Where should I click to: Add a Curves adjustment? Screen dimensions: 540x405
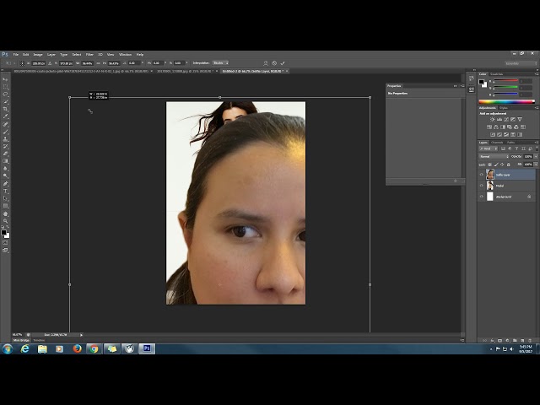(506, 120)
